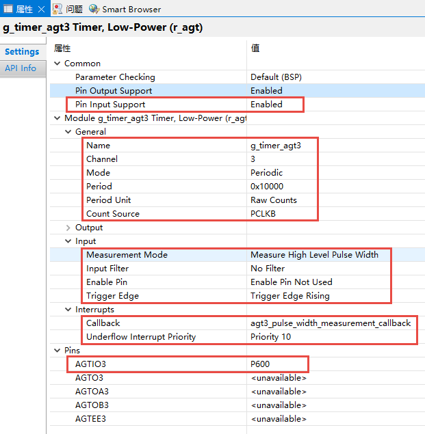Click the 属性 tab icon
The image size is (425, 434).
pos(8,9)
